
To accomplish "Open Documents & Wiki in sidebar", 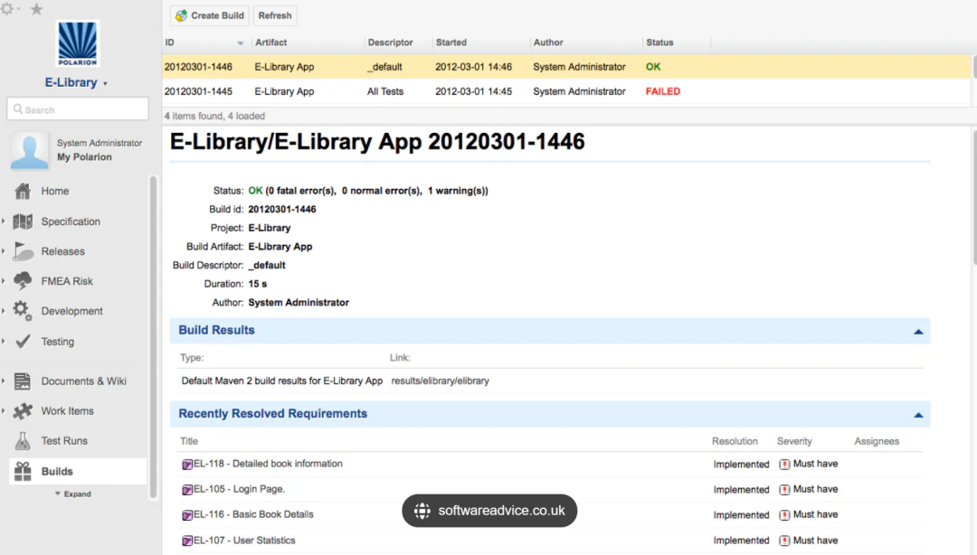I will (x=83, y=381).
